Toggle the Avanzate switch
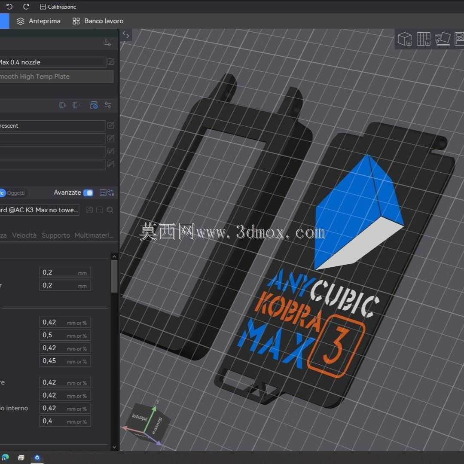 point(88,193)
